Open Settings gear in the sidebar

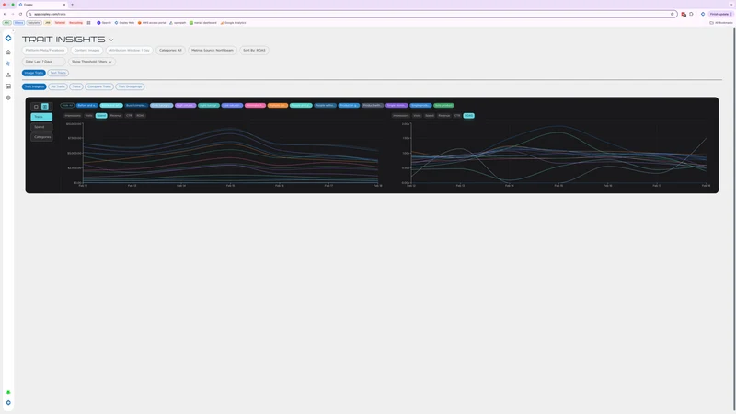point(8,98)
